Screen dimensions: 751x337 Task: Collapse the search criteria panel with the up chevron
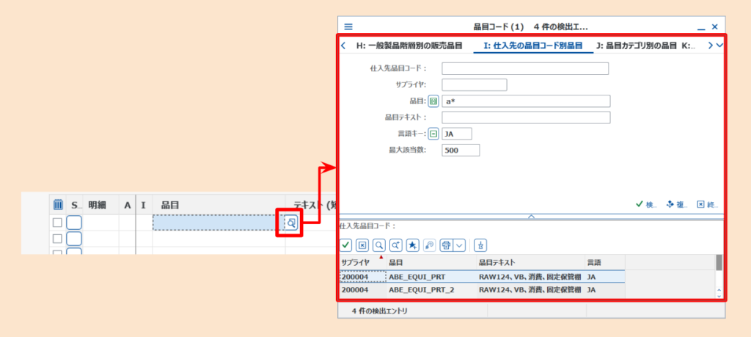(531, 216)
